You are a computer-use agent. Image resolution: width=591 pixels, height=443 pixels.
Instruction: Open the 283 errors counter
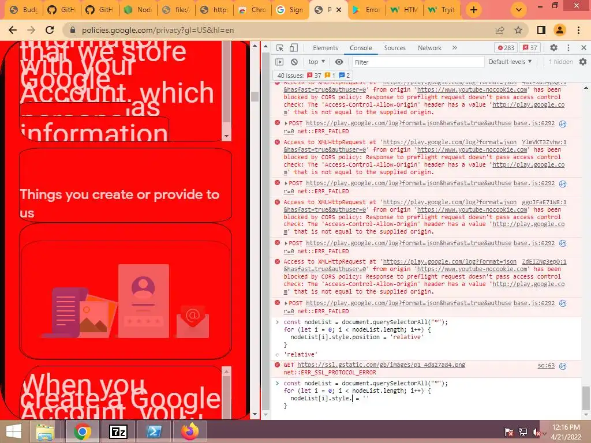pos(506,48)
